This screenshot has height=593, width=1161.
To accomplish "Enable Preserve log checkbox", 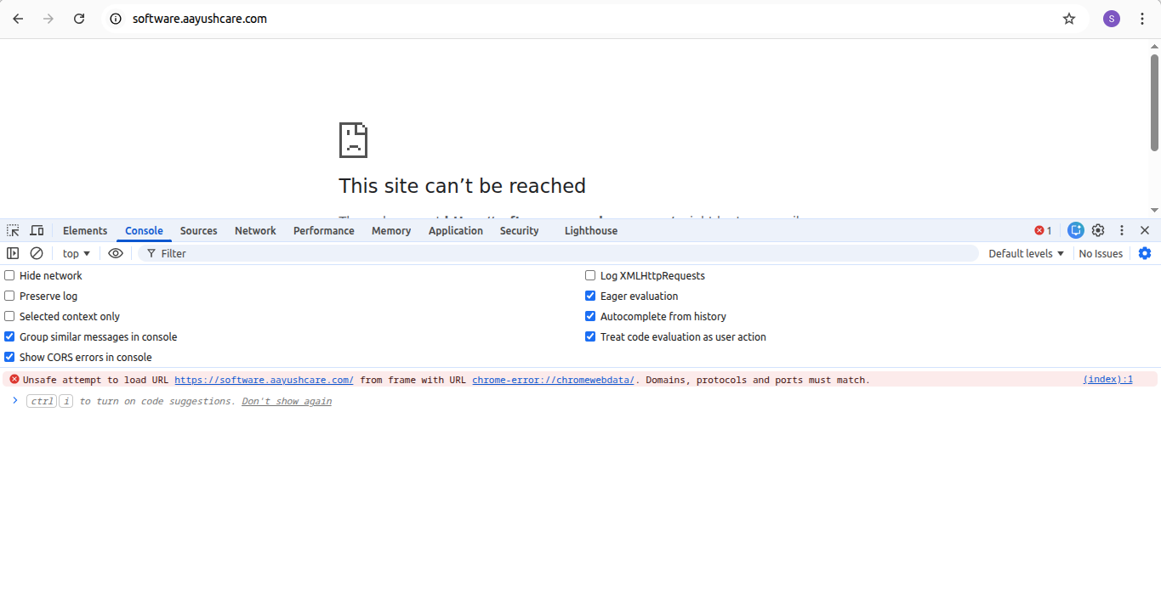I will (9, 296).
